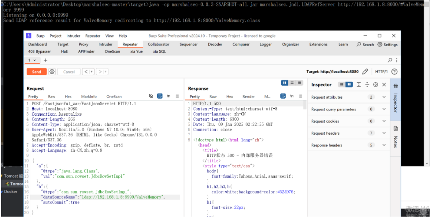
Task: Toggle show newline characters in Request
Action: pos(169,96)
